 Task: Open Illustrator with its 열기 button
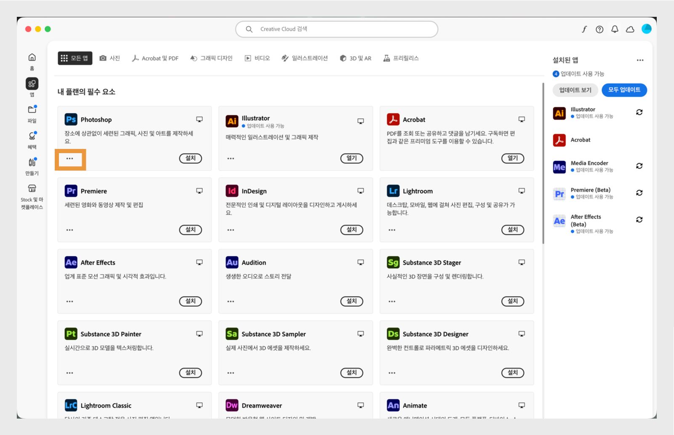[x=352, y=158]
